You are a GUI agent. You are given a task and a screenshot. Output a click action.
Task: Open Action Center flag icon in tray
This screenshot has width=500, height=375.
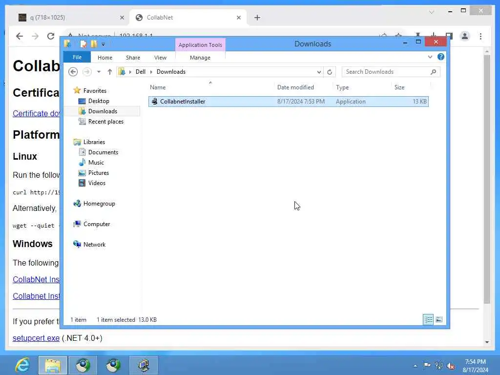tap(427, 365)
